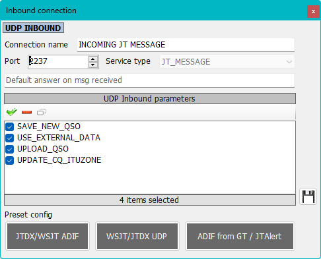Increase port number with up arrow

point(93,59)
